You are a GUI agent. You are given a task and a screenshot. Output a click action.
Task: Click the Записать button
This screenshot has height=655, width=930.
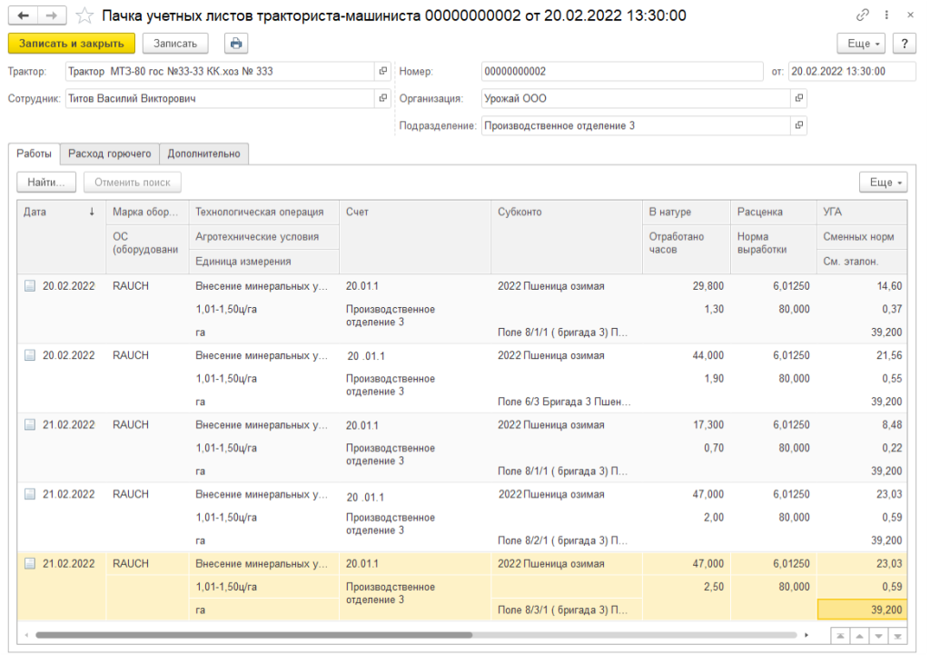(175, 43)
